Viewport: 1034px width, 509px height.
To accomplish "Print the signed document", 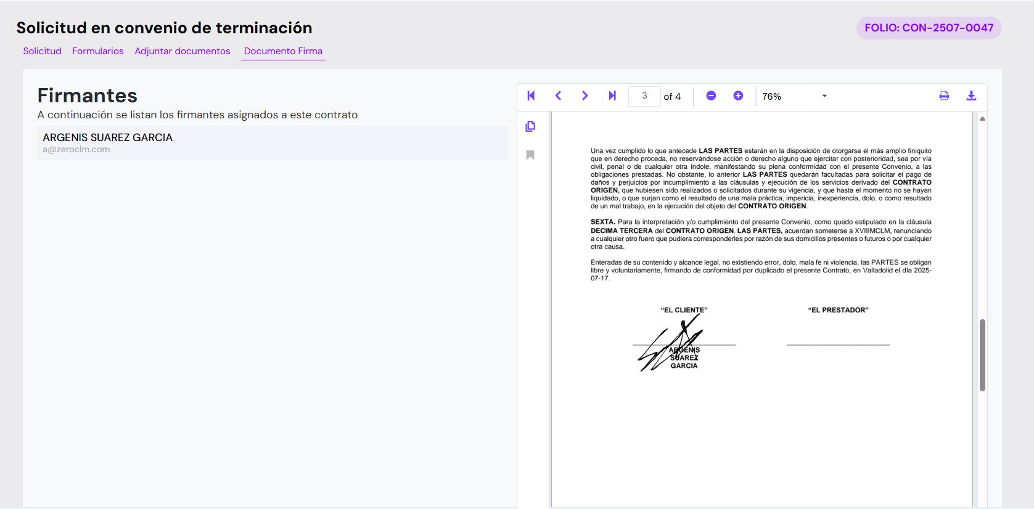I will [x=944, y=96].
